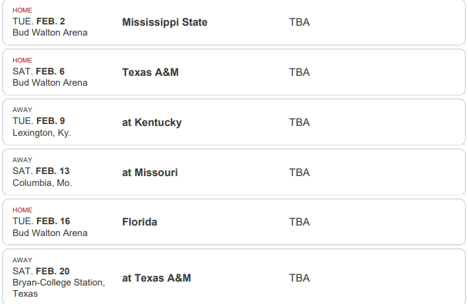This screenshot has height=304, width=468.
Task: Select the at Texas A&M away game
Action: pos(156,278)
